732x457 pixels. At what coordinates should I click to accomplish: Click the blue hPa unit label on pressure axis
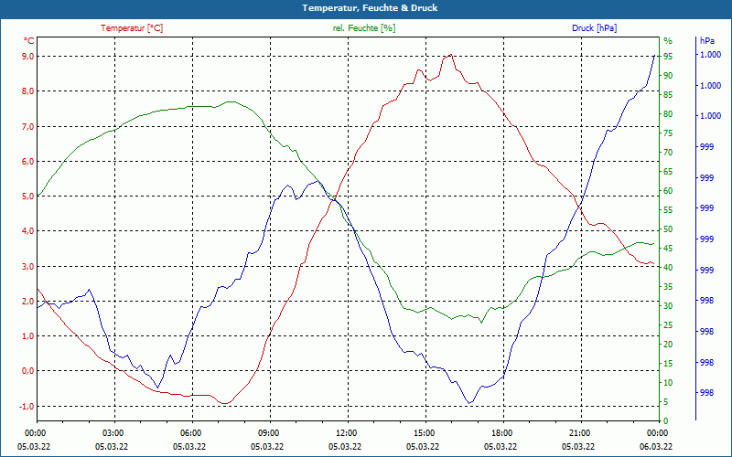pyautogui.click(x=707, y=41)
